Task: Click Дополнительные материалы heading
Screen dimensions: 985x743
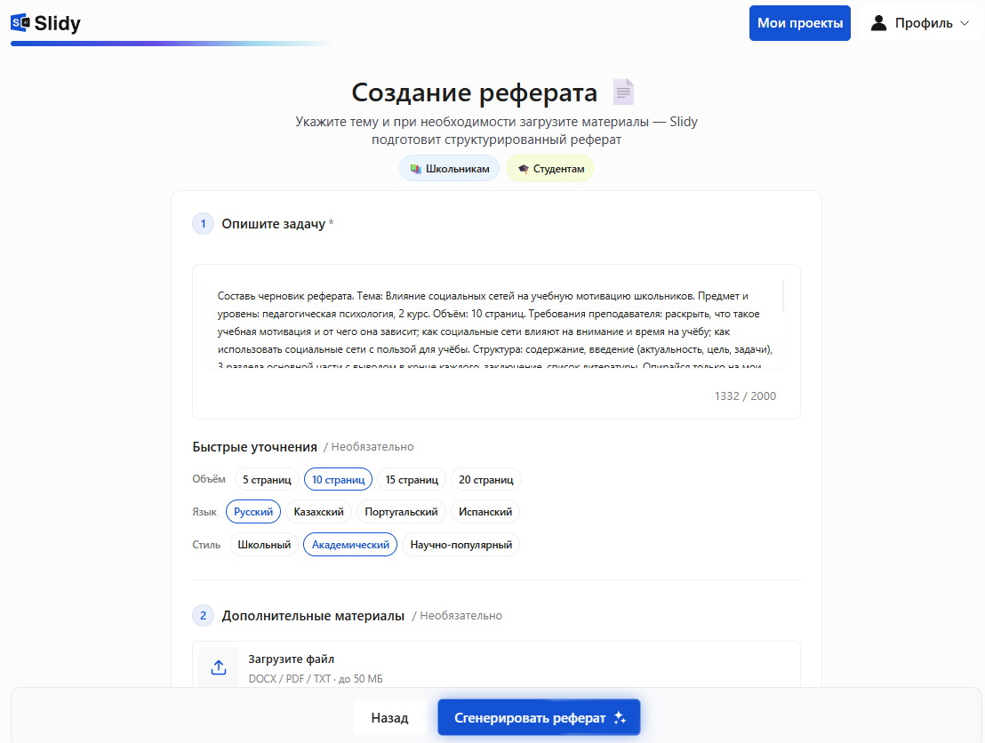Action: 313,616
